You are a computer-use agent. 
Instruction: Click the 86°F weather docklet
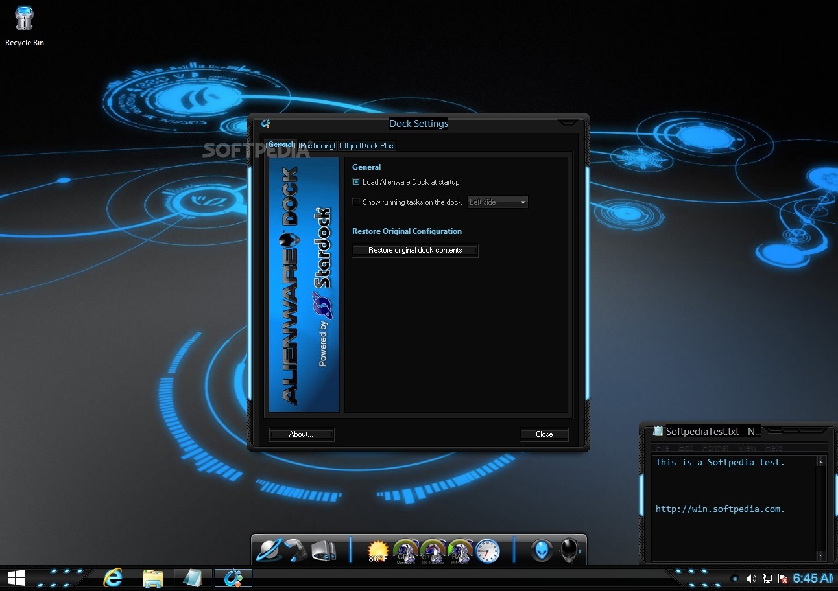[x=377, y=551]
